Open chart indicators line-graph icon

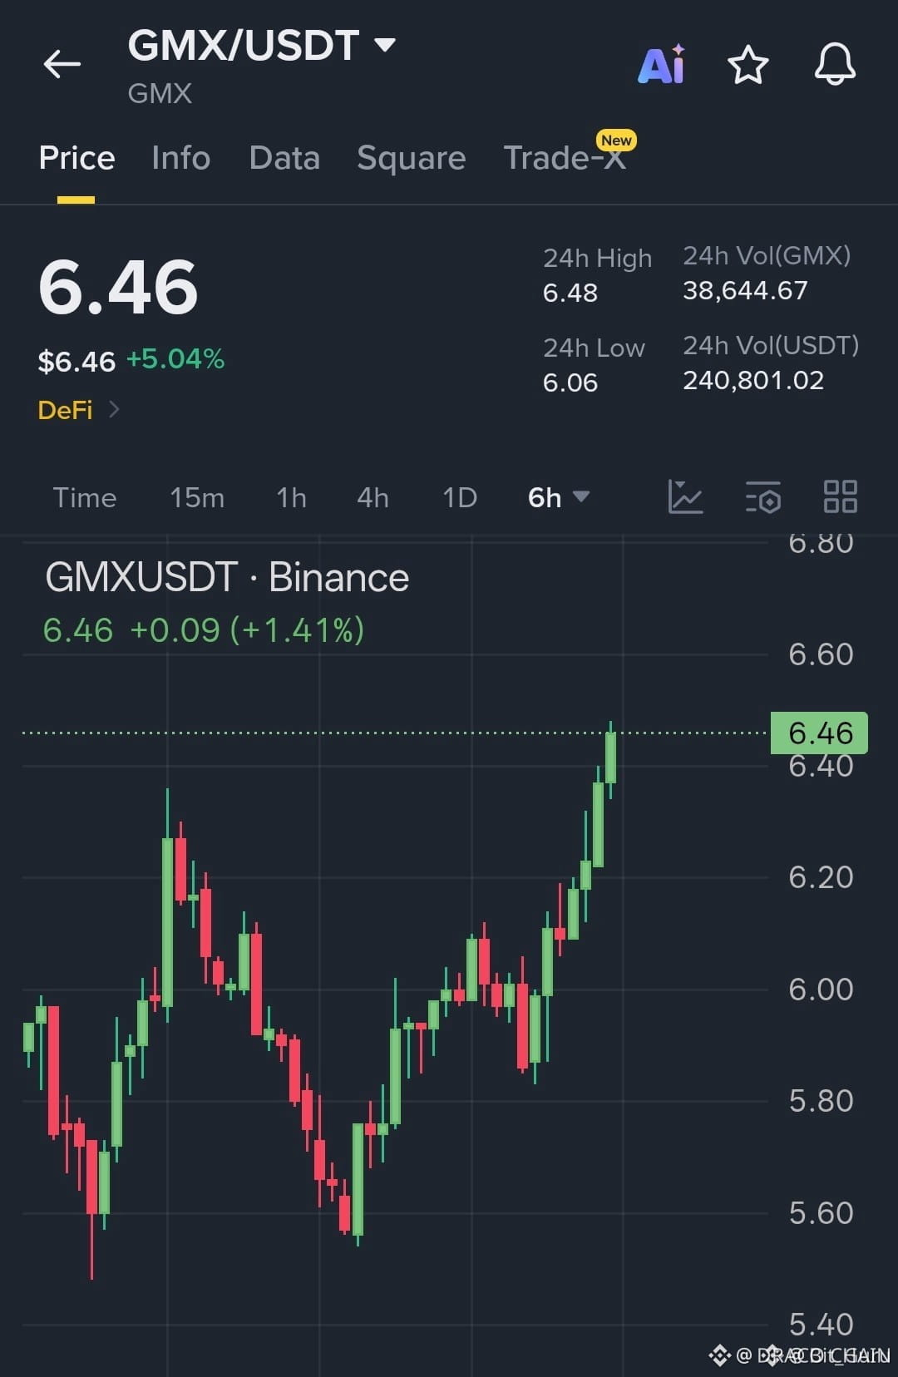(685, 497)
